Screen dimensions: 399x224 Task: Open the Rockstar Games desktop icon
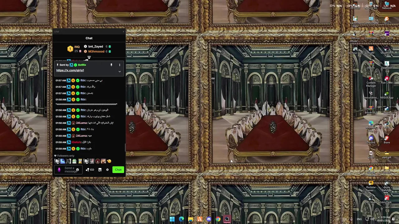click(371, 186)
